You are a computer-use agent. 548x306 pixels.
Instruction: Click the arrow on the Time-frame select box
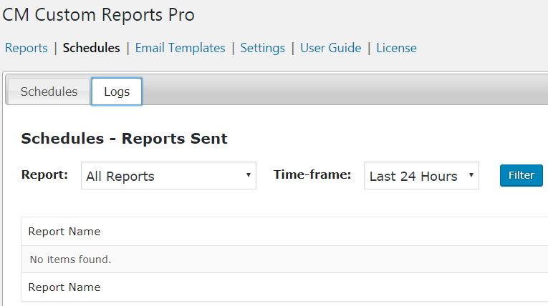(471, 175)
